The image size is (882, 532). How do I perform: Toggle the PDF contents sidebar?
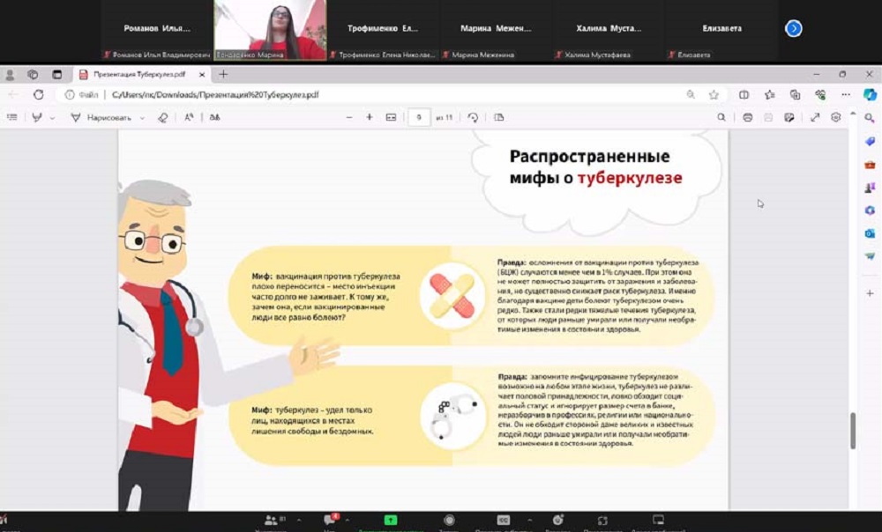pos(12,117)
